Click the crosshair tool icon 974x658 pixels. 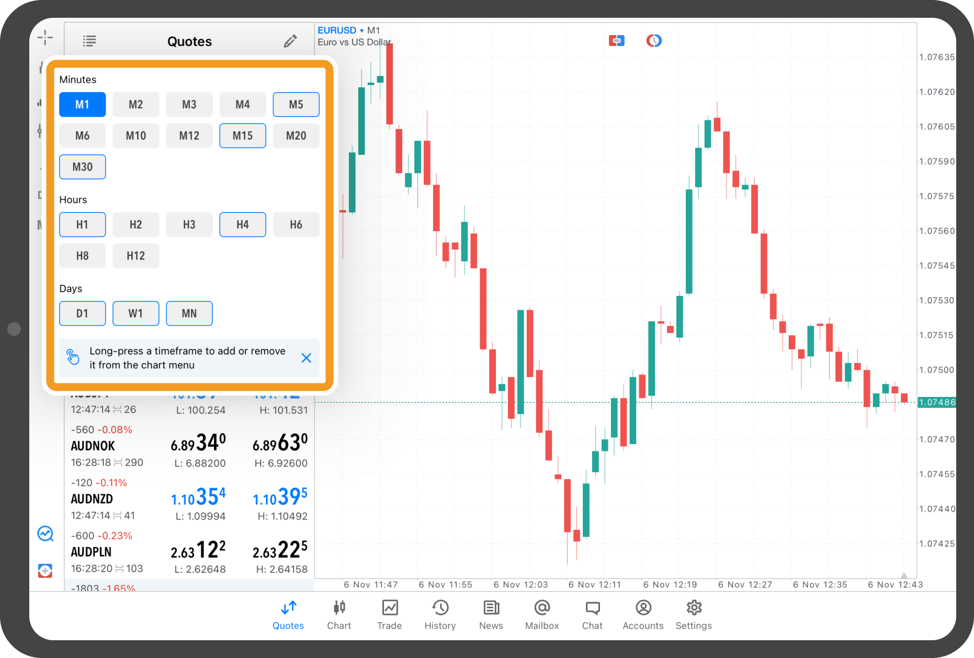45,38
